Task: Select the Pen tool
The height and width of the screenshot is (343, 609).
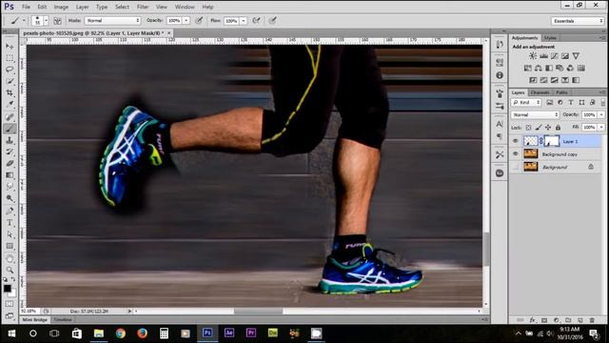Action: click(10, 211)
